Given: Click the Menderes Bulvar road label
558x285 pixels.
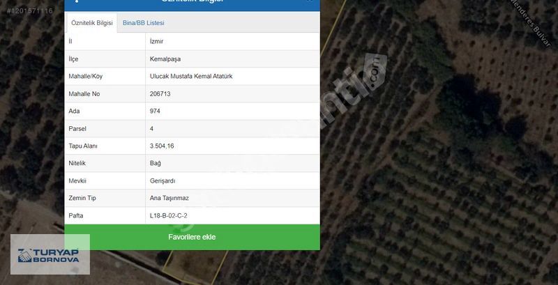Looking at the screenshot, I should (x=533, y=22).
